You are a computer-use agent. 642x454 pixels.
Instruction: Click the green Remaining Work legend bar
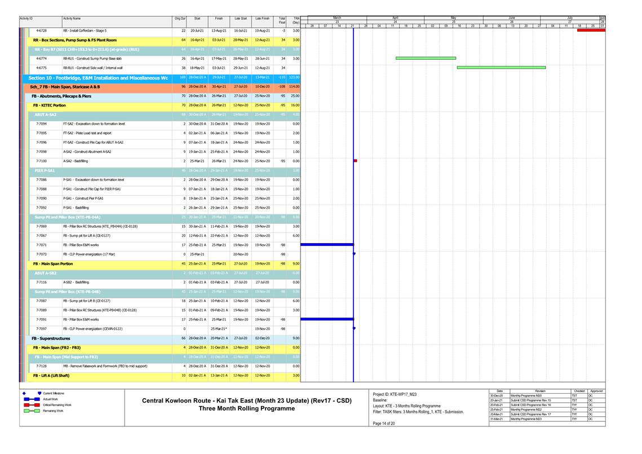pyautogui.click(x=30, y=411)
